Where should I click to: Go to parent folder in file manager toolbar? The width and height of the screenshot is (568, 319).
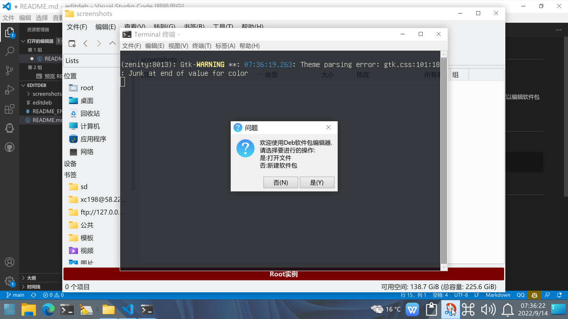pos(113,43)
